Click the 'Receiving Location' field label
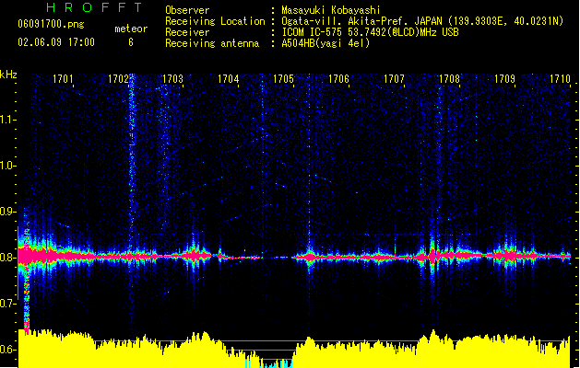Image resolution: width=580 pixels, height=368 pixels. pos(215,21)
